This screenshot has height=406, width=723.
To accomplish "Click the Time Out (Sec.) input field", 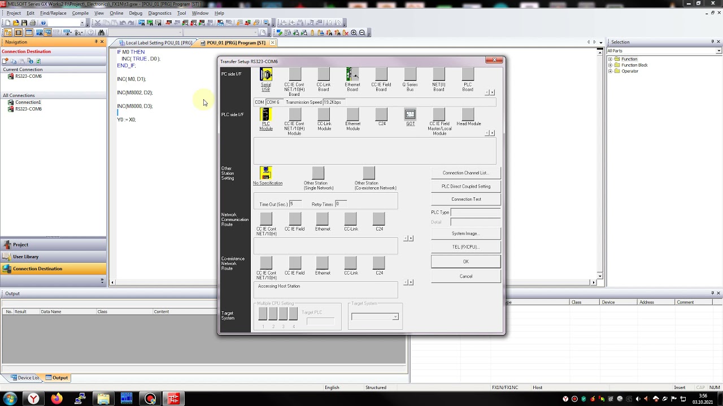I will tap(295, 204).
